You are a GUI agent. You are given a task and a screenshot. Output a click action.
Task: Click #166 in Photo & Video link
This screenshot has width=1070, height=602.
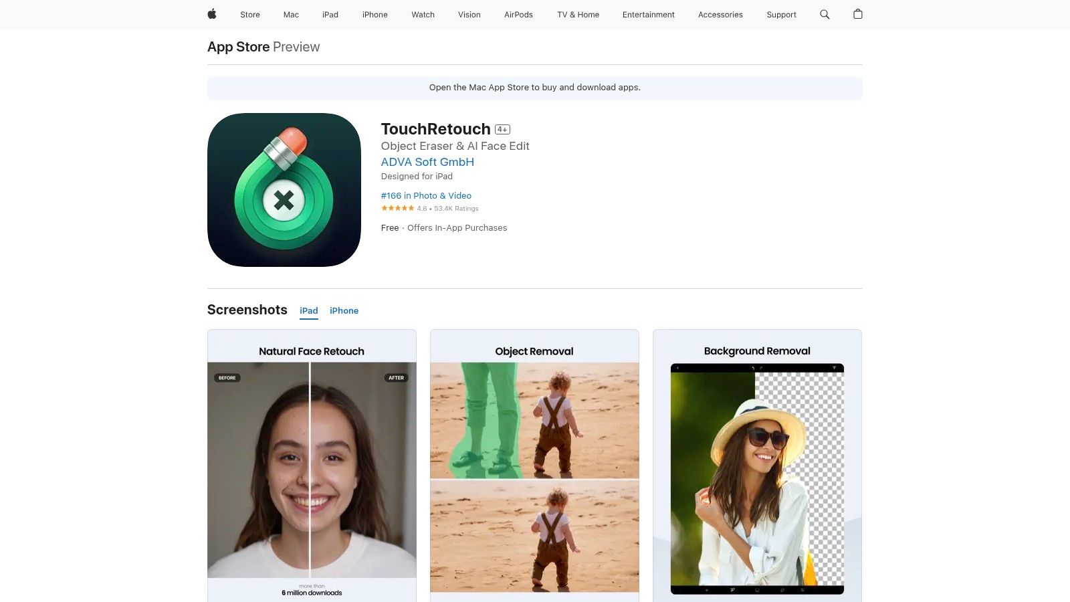(426, 195)
